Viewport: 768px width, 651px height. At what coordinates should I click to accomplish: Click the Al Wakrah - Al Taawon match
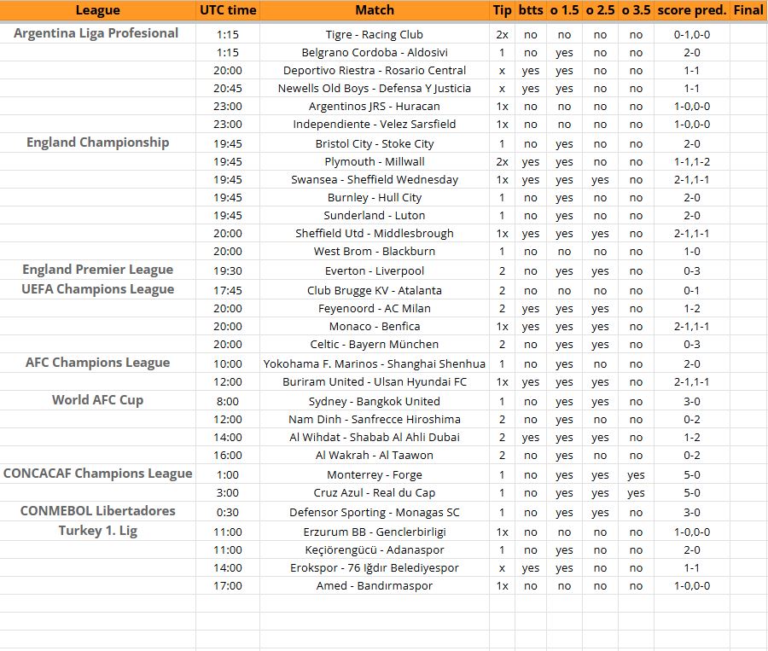[x=375, y=456]
